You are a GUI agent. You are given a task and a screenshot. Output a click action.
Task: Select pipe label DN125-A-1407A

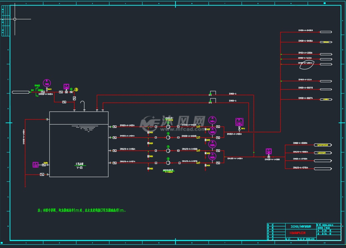[127, 161]
